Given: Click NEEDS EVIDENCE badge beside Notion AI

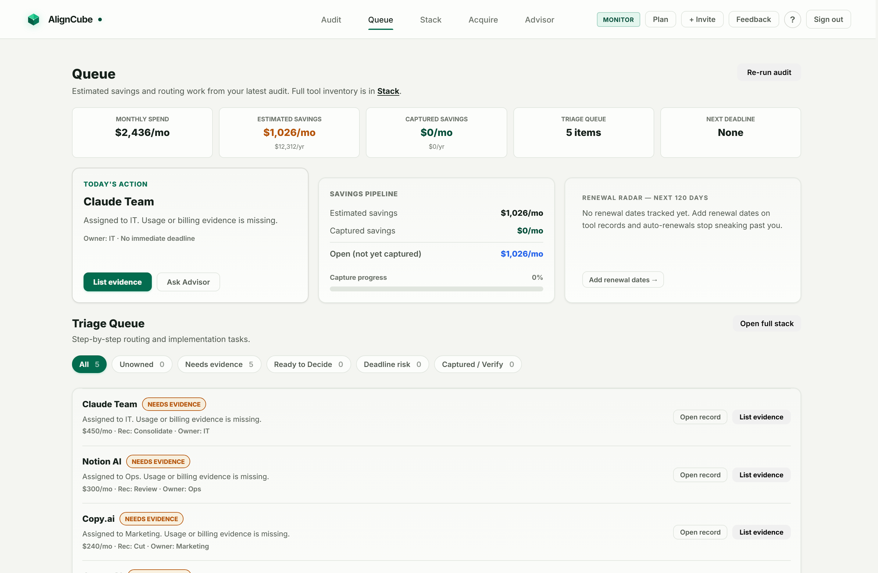Looking at the screenshot, I should 158,462.
